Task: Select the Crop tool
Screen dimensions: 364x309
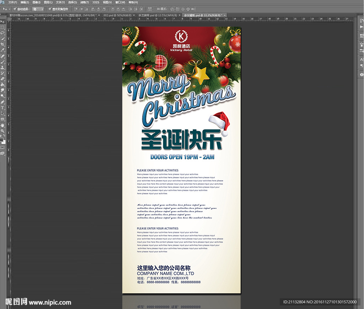Action: (x=2, y=44)
